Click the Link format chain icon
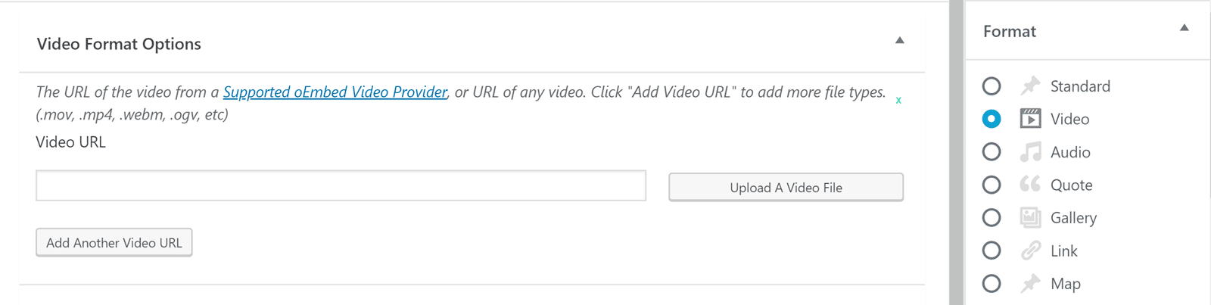This screenshot has height=305, width=1211. tap(1030, 251)
